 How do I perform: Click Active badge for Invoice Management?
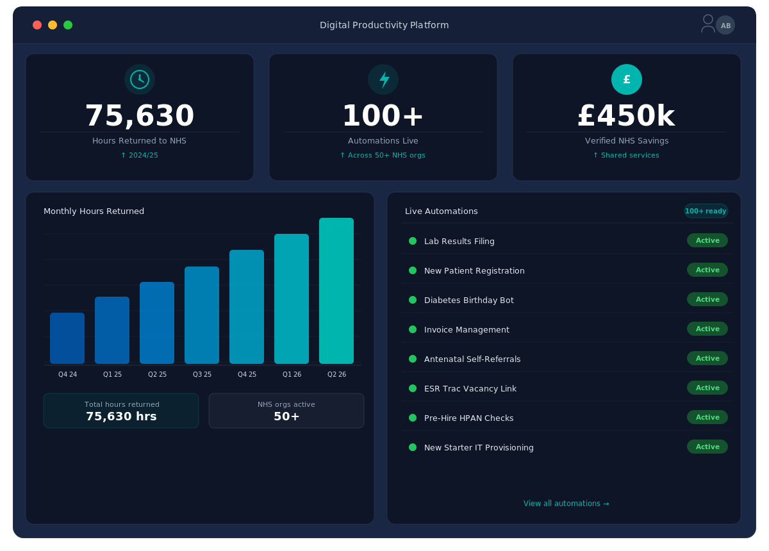coord(707,329)
